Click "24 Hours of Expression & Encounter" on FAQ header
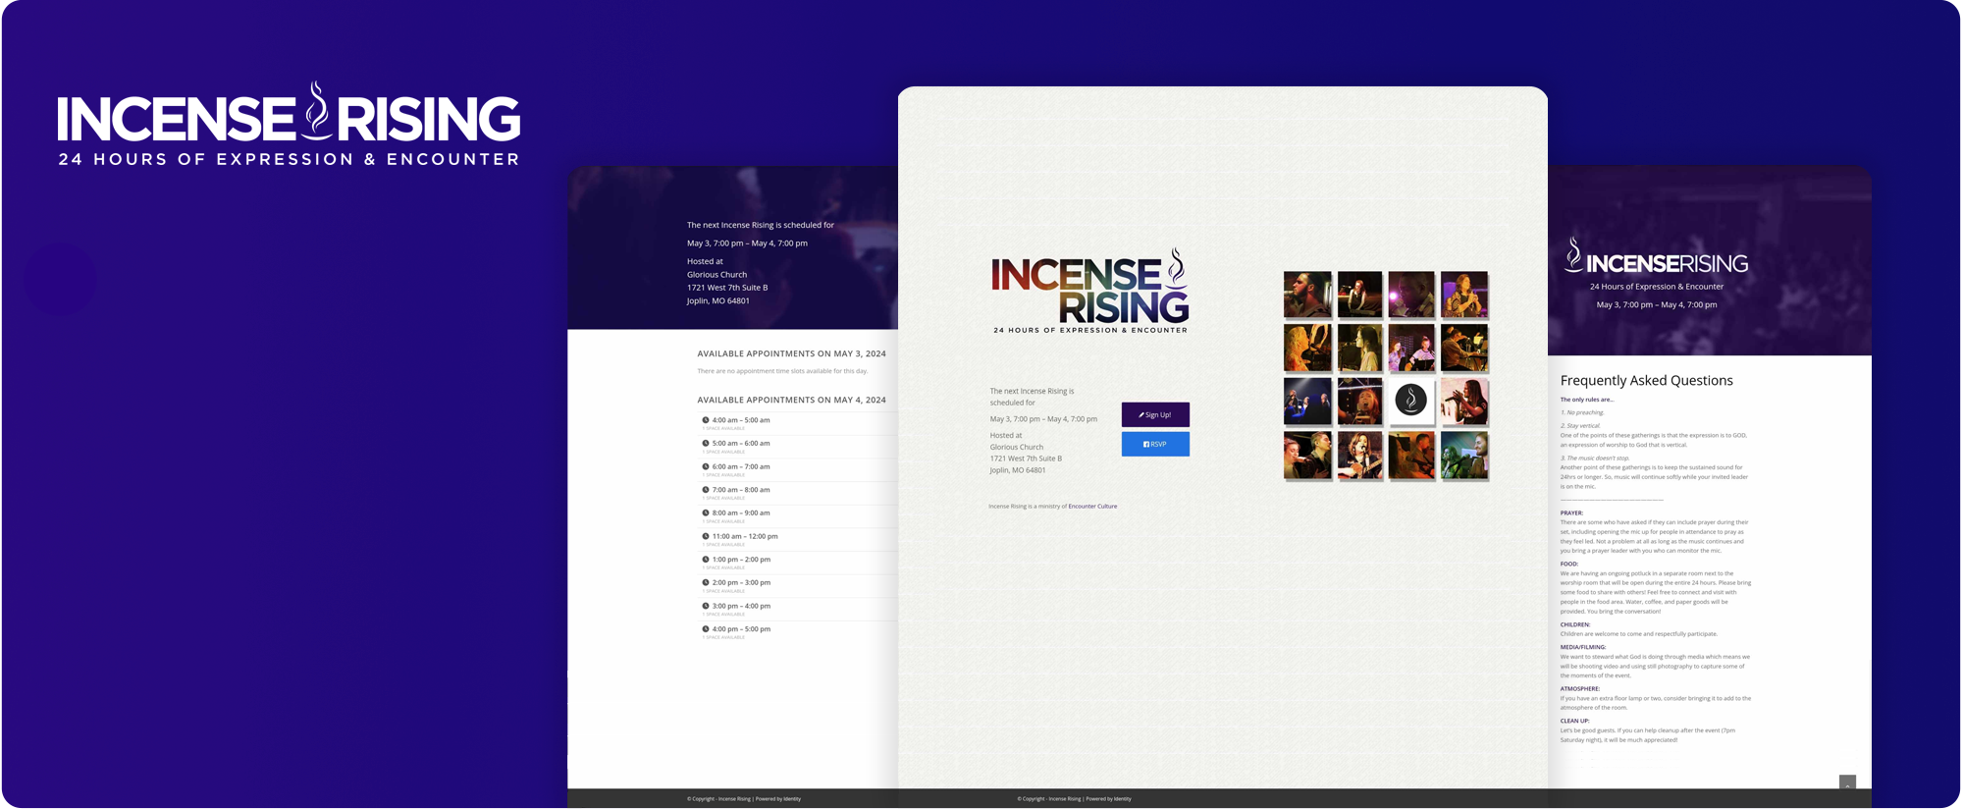Image resolution: width=1963 pixels, height=809 pixels. tap(1656, 287)
